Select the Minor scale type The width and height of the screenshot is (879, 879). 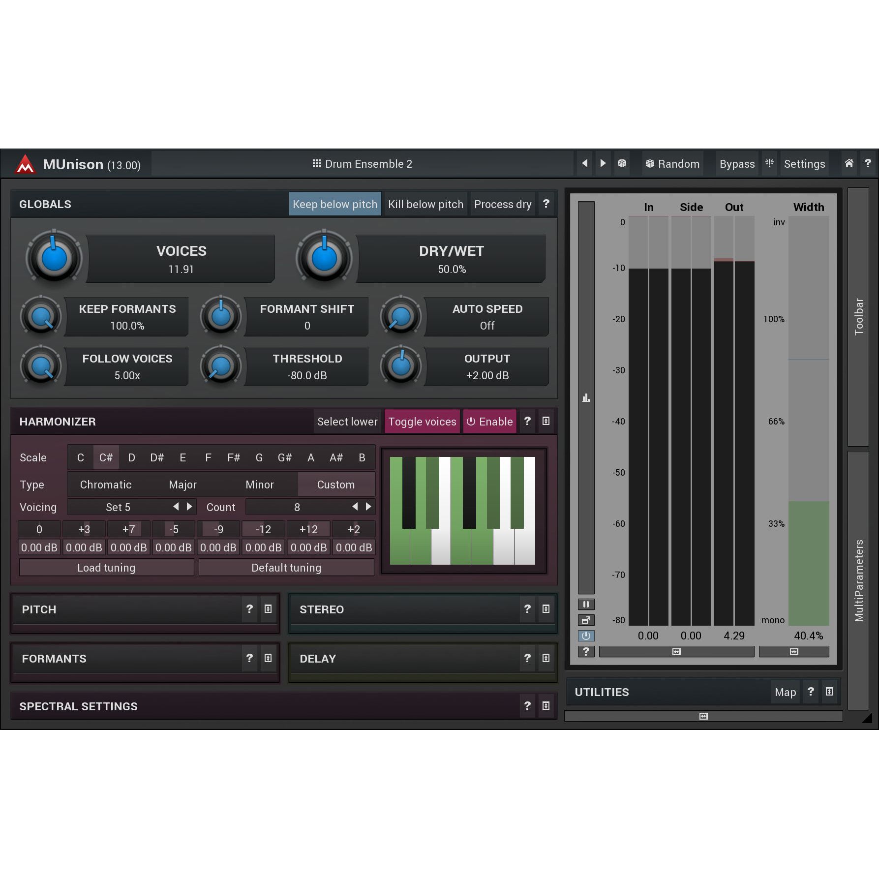pyautogui.click(x=259, y=485)
